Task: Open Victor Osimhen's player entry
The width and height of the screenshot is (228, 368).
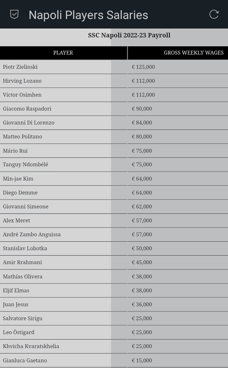Action: (x=22, y=95)
